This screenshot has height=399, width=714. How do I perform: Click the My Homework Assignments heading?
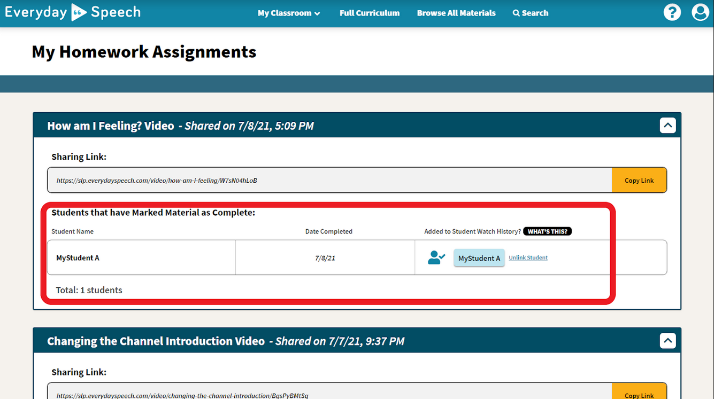click(x=144, y=52)
